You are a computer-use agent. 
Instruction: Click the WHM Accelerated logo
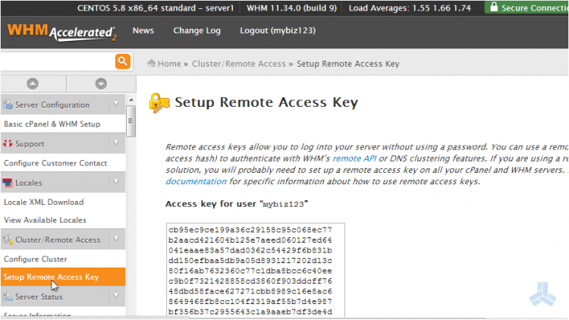tap(61, 33)
